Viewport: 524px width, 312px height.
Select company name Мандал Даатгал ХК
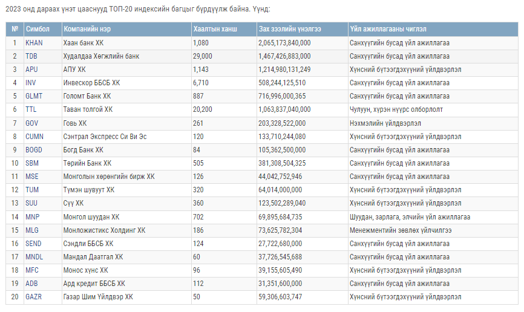(x=93, y=257)
